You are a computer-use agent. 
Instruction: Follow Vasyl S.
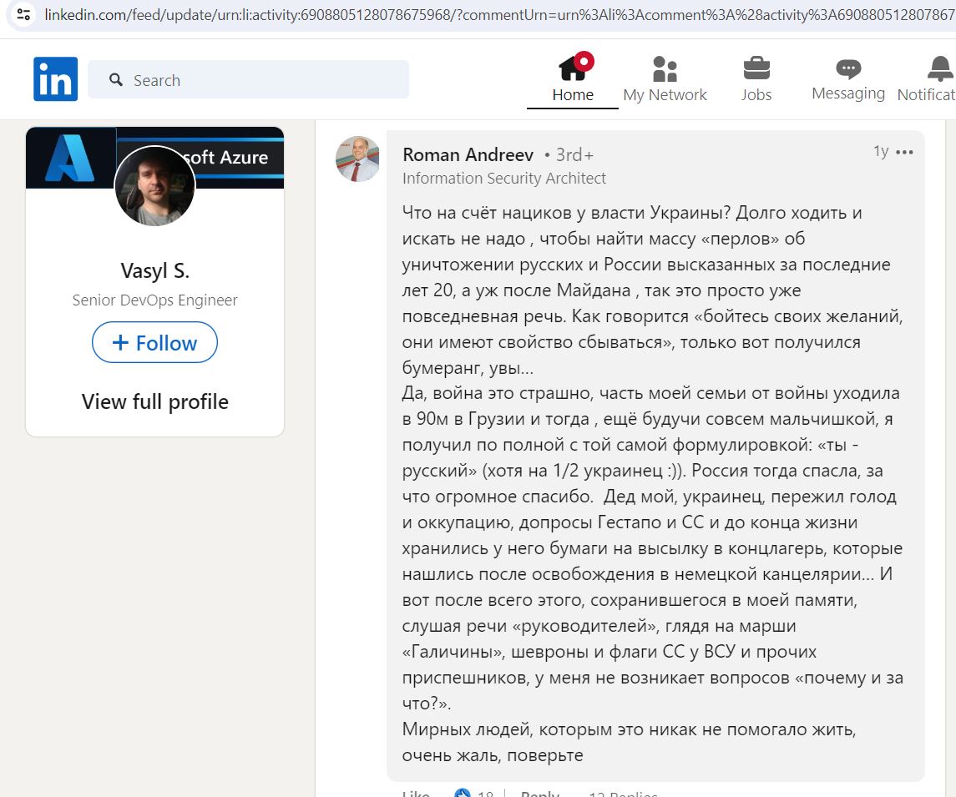click(154, 342)
